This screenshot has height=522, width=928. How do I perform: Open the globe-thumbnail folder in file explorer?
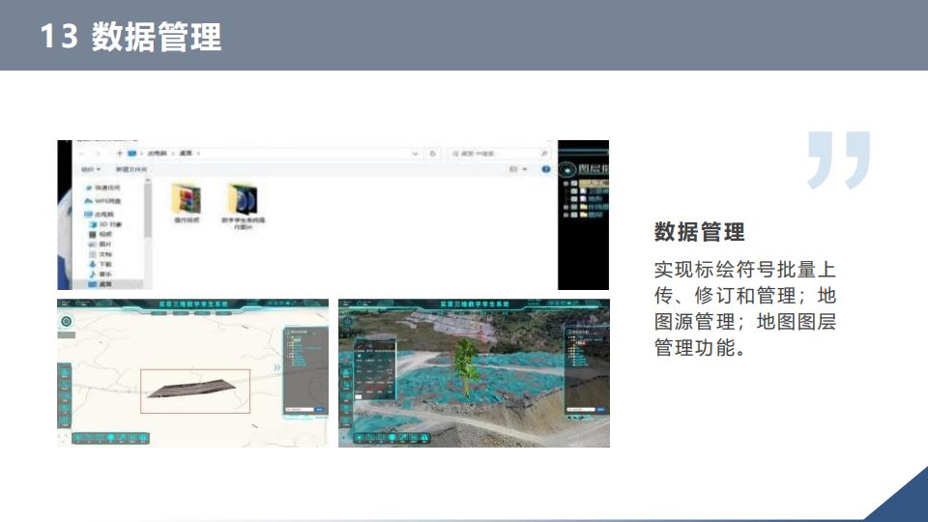pyautogui.click(x=244, y=205)
